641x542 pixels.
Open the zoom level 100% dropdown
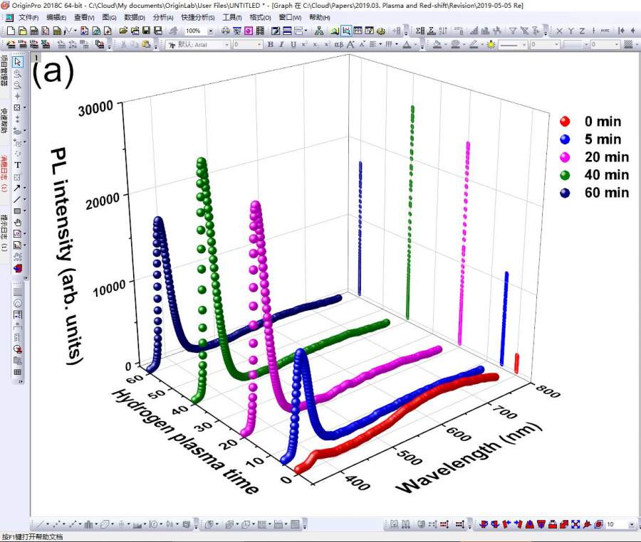click(211, 31)
